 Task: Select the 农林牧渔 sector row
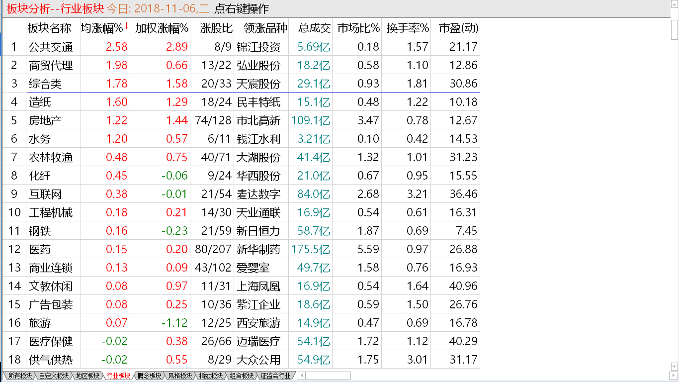coord(242,157)
